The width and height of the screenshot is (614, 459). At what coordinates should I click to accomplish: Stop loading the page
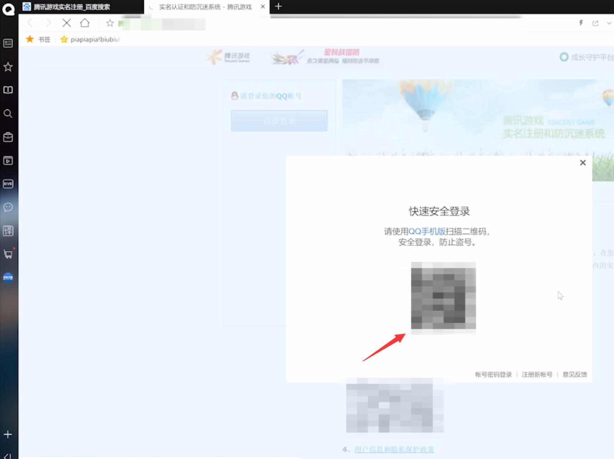(67, 23)
